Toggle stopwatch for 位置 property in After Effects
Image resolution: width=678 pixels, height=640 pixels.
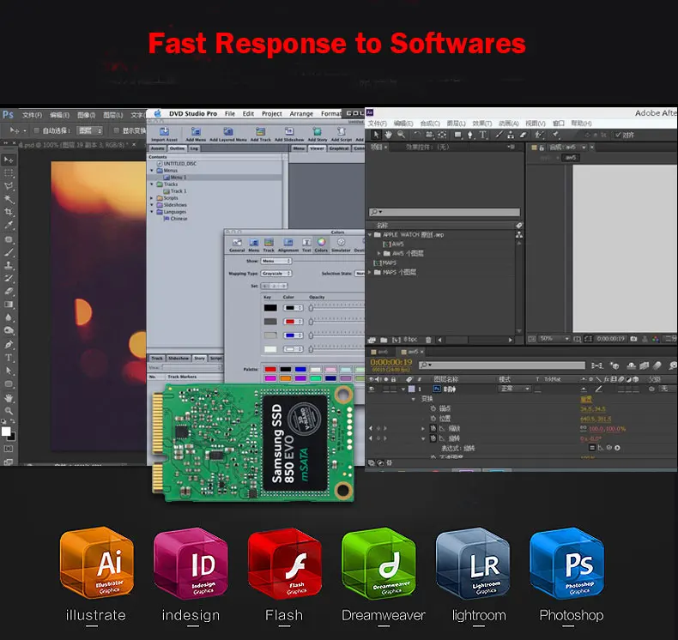(433, 419)
